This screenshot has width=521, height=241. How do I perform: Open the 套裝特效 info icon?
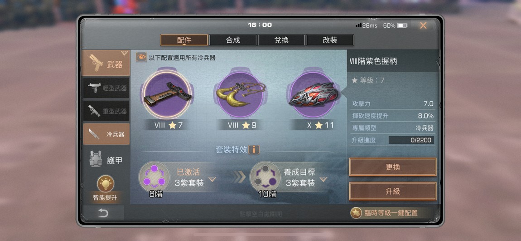click(x=254, y=149)
